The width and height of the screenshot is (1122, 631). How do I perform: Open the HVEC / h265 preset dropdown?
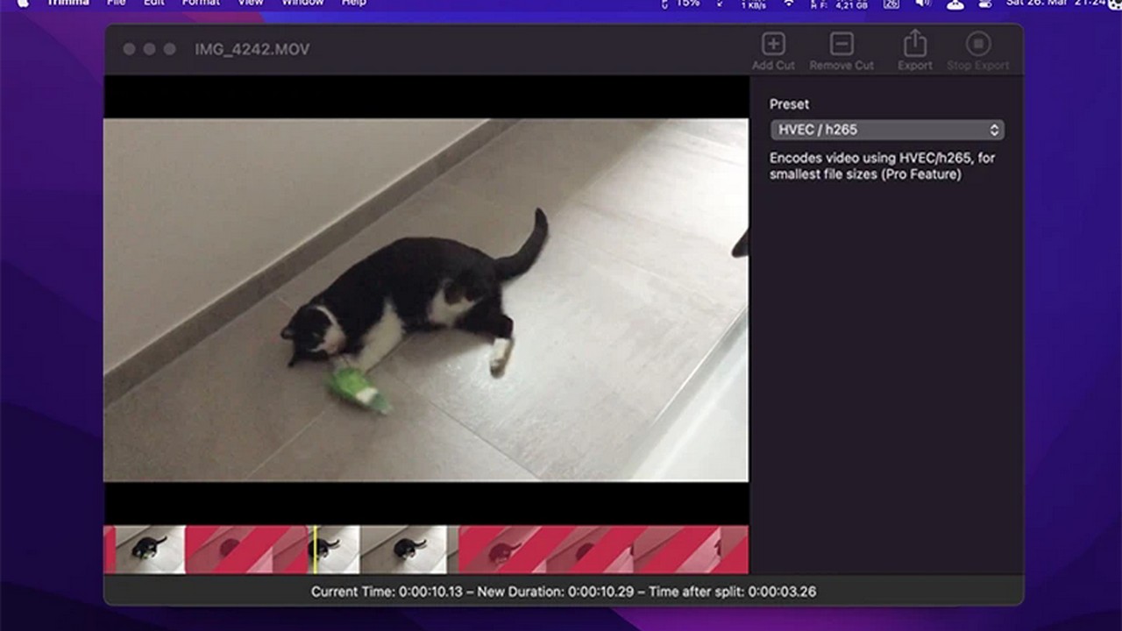click(x=886, y=130)
